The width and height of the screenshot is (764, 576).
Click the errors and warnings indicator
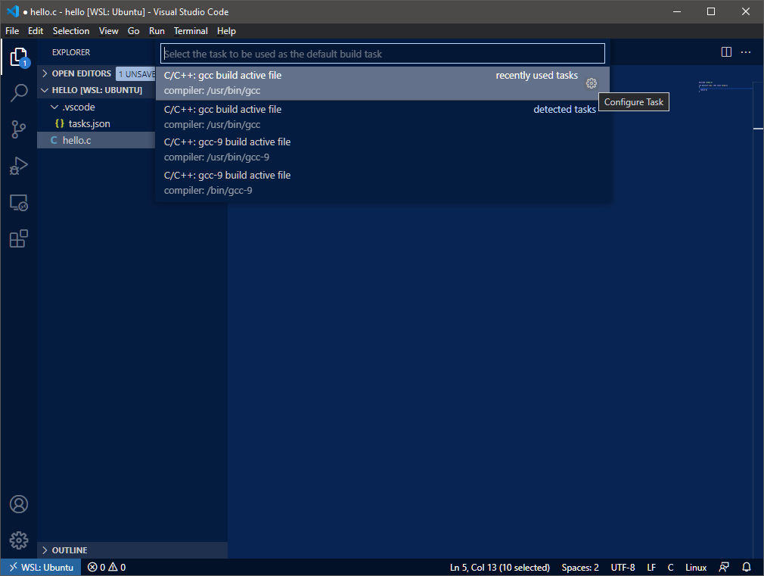click(106, 567)
